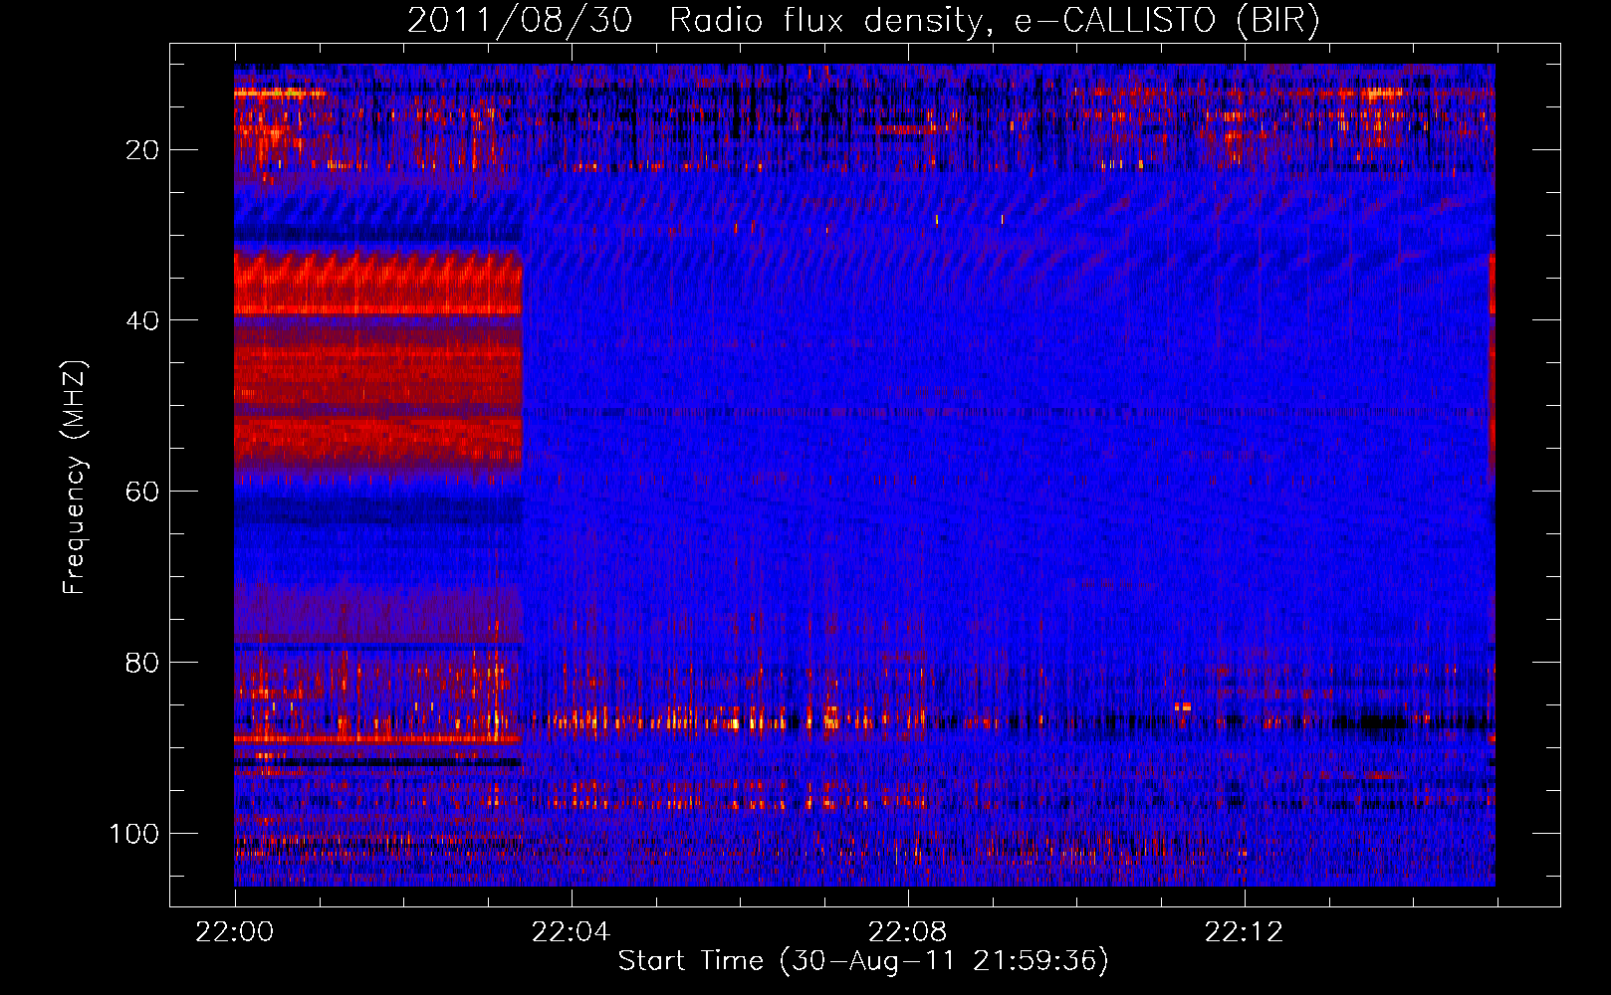Click the "60" frequency tick label
1611x995 pixels.
[142, 492]
